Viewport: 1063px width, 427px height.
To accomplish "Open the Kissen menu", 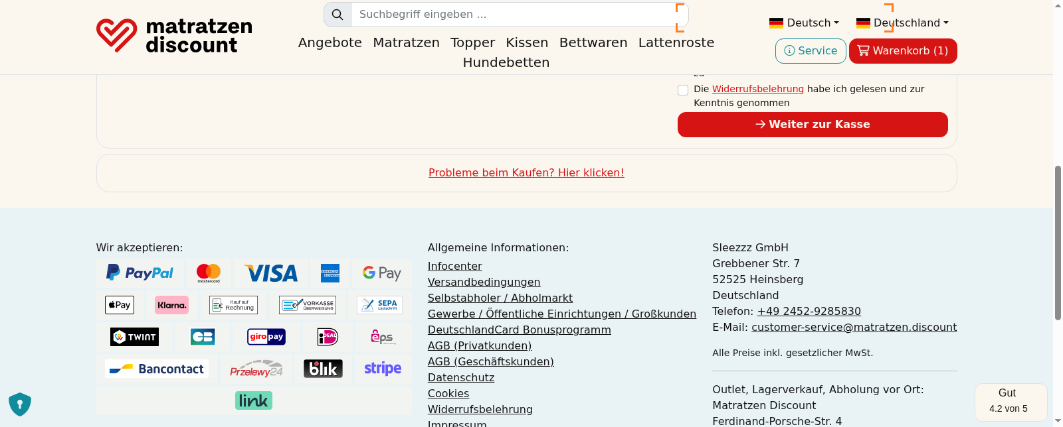I will [x=527, y=42].
